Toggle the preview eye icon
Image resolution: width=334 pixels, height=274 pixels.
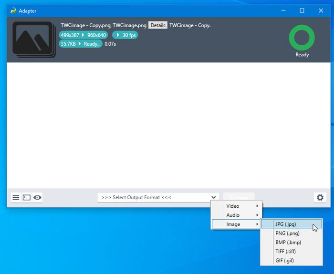pyautogui.click(x=38, y=197)
